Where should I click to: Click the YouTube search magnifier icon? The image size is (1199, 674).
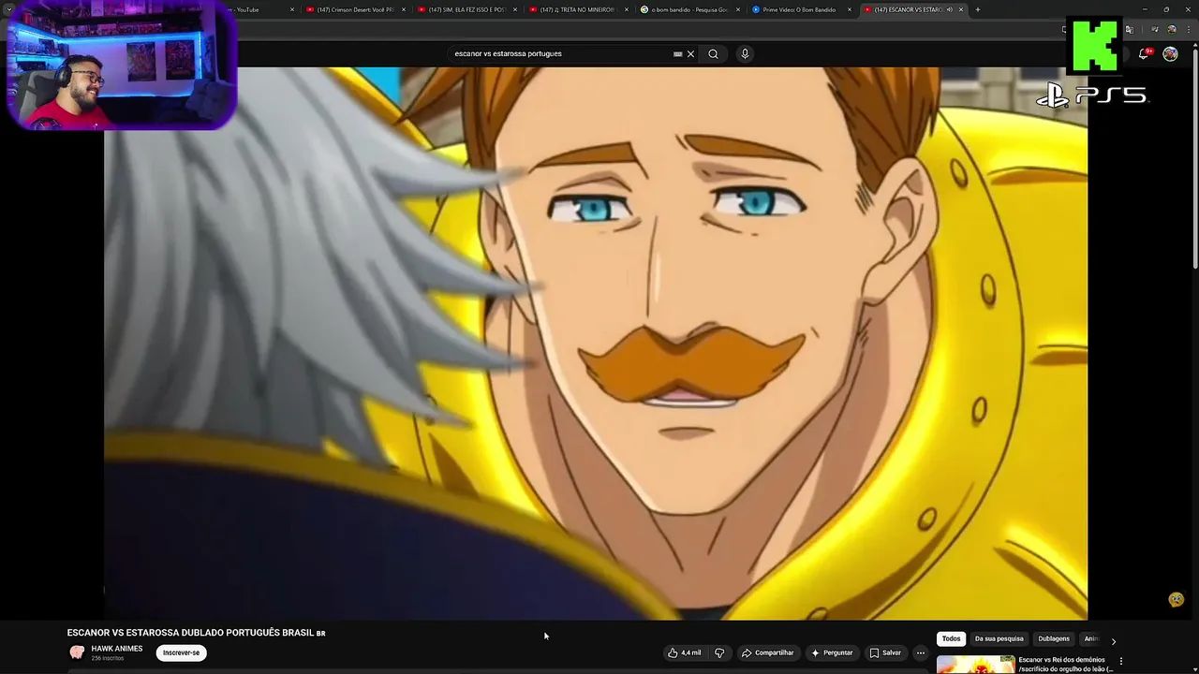pyautogui.click(x=713, y=53)
